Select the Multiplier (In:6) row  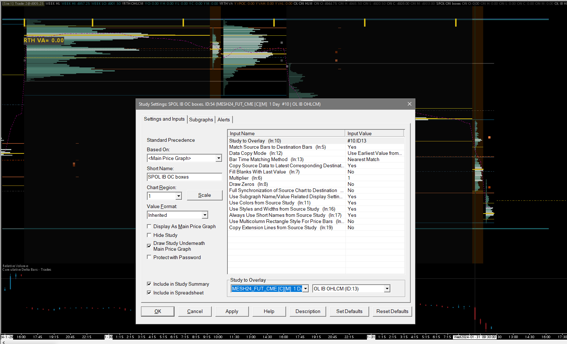316,178
